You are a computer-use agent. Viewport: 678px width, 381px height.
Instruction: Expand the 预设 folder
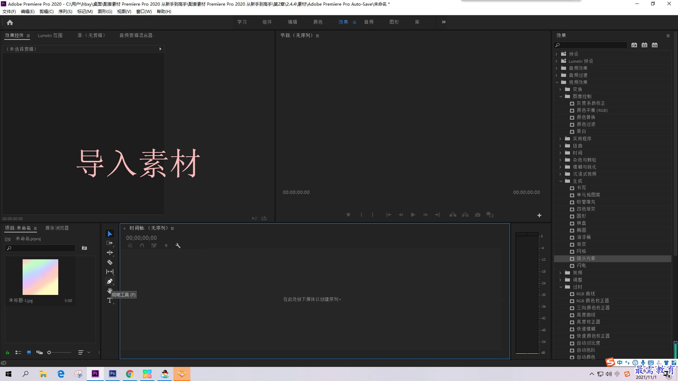coord(557,54)
